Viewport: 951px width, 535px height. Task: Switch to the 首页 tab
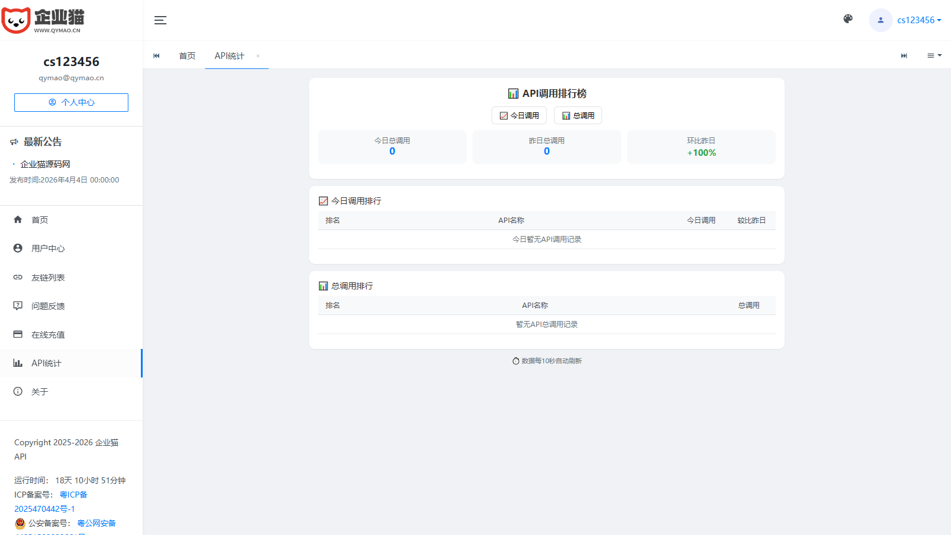click(x=187, y=56)
